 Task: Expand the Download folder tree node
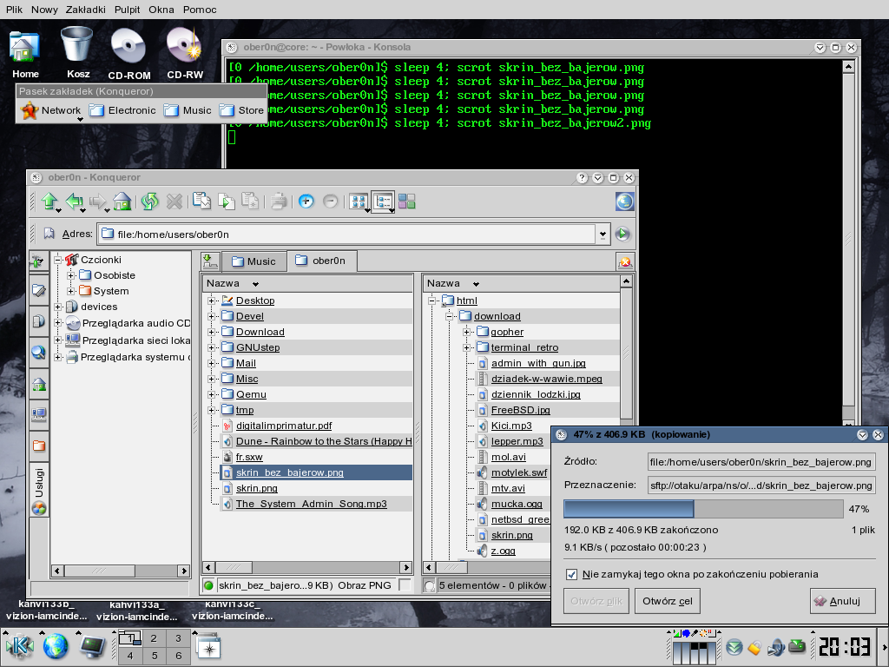pos(211,332)
